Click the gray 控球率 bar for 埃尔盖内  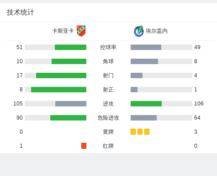pos(146,47)
